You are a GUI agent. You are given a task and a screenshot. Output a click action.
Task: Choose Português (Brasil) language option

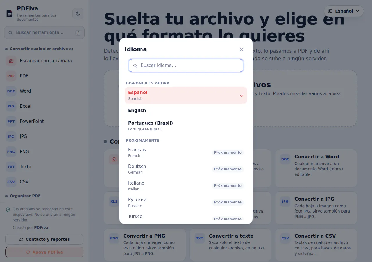[186, 126]
